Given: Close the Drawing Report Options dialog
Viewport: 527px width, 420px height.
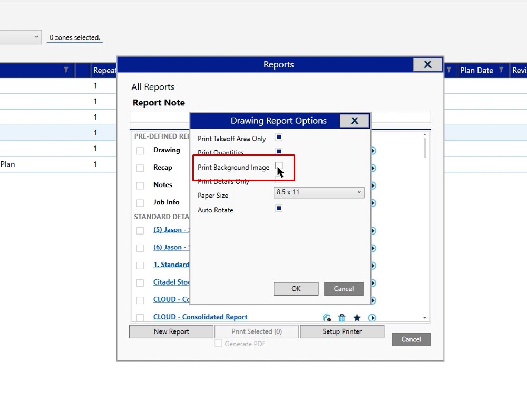Looking at the screenshot, I should coord(354,121).
